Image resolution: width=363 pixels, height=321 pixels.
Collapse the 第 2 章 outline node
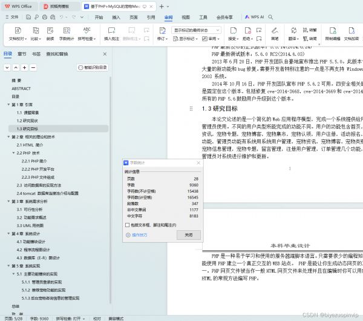[x=7, y=137]
